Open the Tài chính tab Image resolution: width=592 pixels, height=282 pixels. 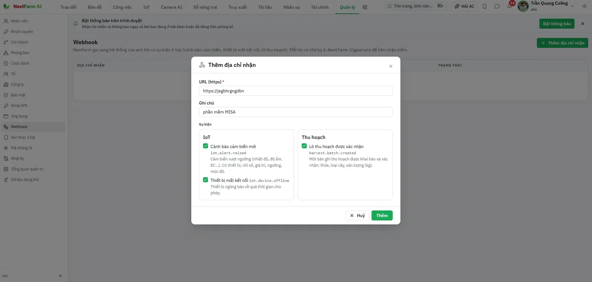pos(320,7)
